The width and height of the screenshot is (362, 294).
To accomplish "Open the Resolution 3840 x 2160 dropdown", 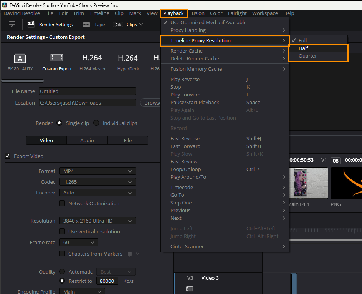I will [98, 221].
